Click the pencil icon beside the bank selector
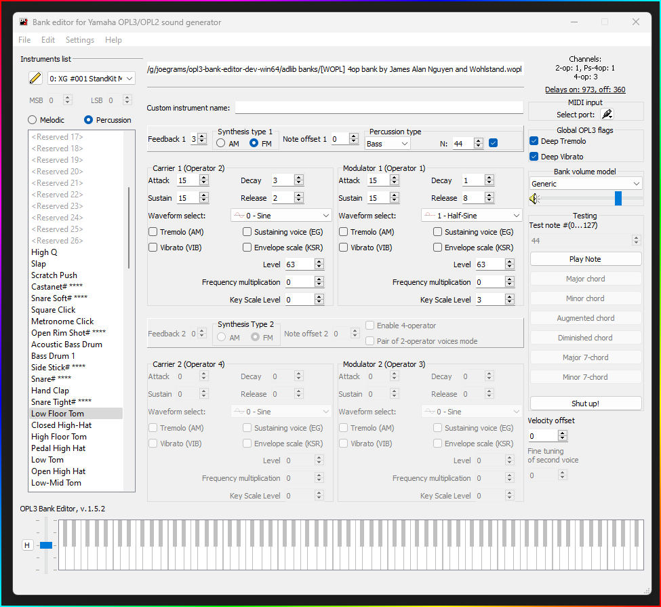This screenshot has height=607, width=661. click(x=35, y=78)
